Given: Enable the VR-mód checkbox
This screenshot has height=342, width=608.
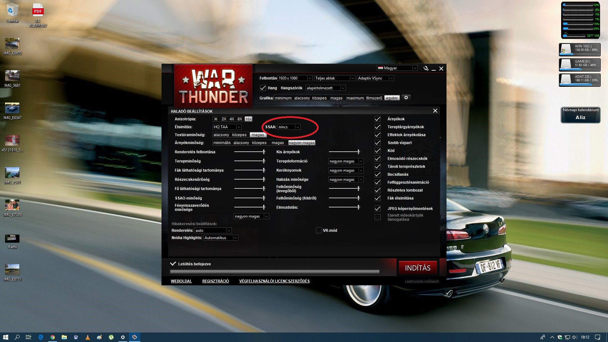Looking at the screenshot, I should coord(319,231).
